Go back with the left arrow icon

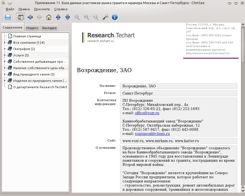[x=30, y=17]
